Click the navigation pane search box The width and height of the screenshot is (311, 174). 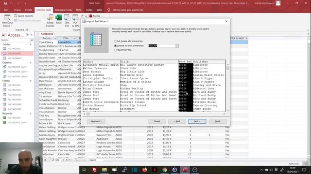(15, 40)
